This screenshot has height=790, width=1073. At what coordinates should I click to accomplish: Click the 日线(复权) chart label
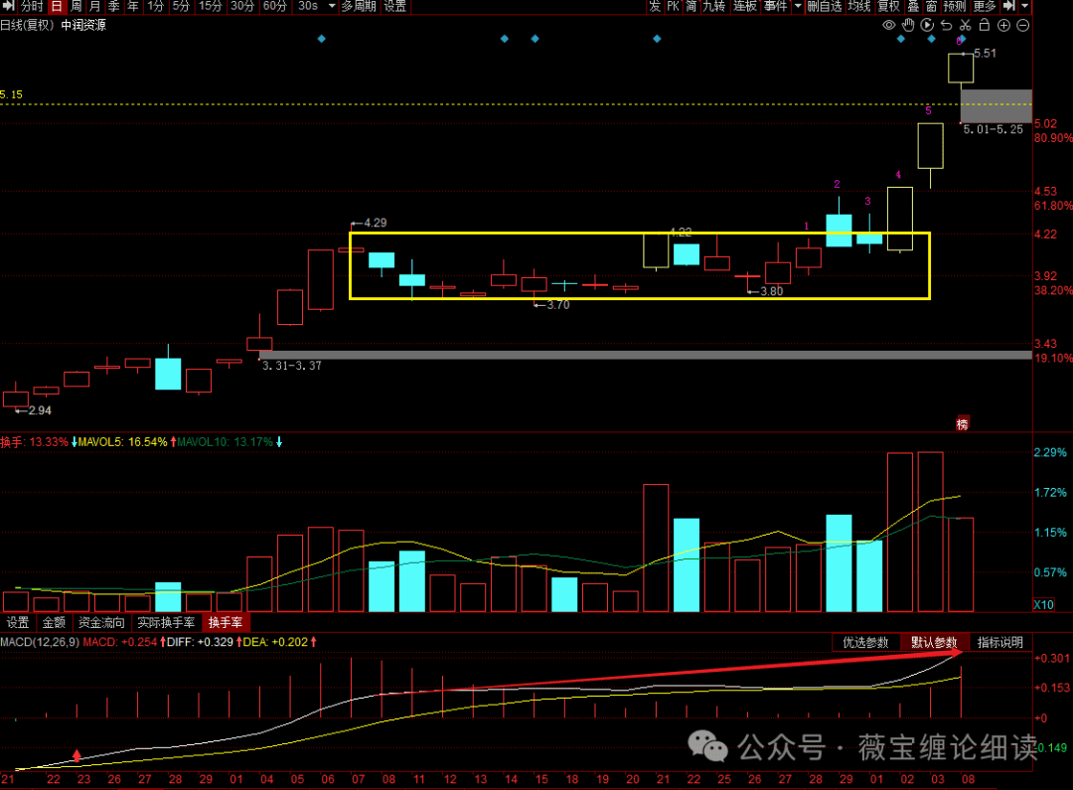point(27,25)
